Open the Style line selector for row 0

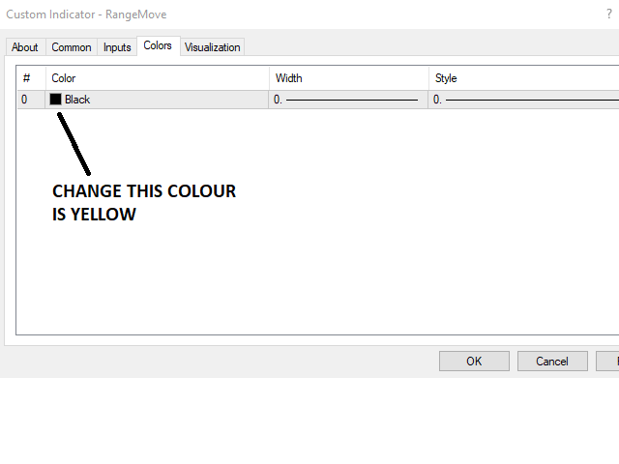[524, 100]
